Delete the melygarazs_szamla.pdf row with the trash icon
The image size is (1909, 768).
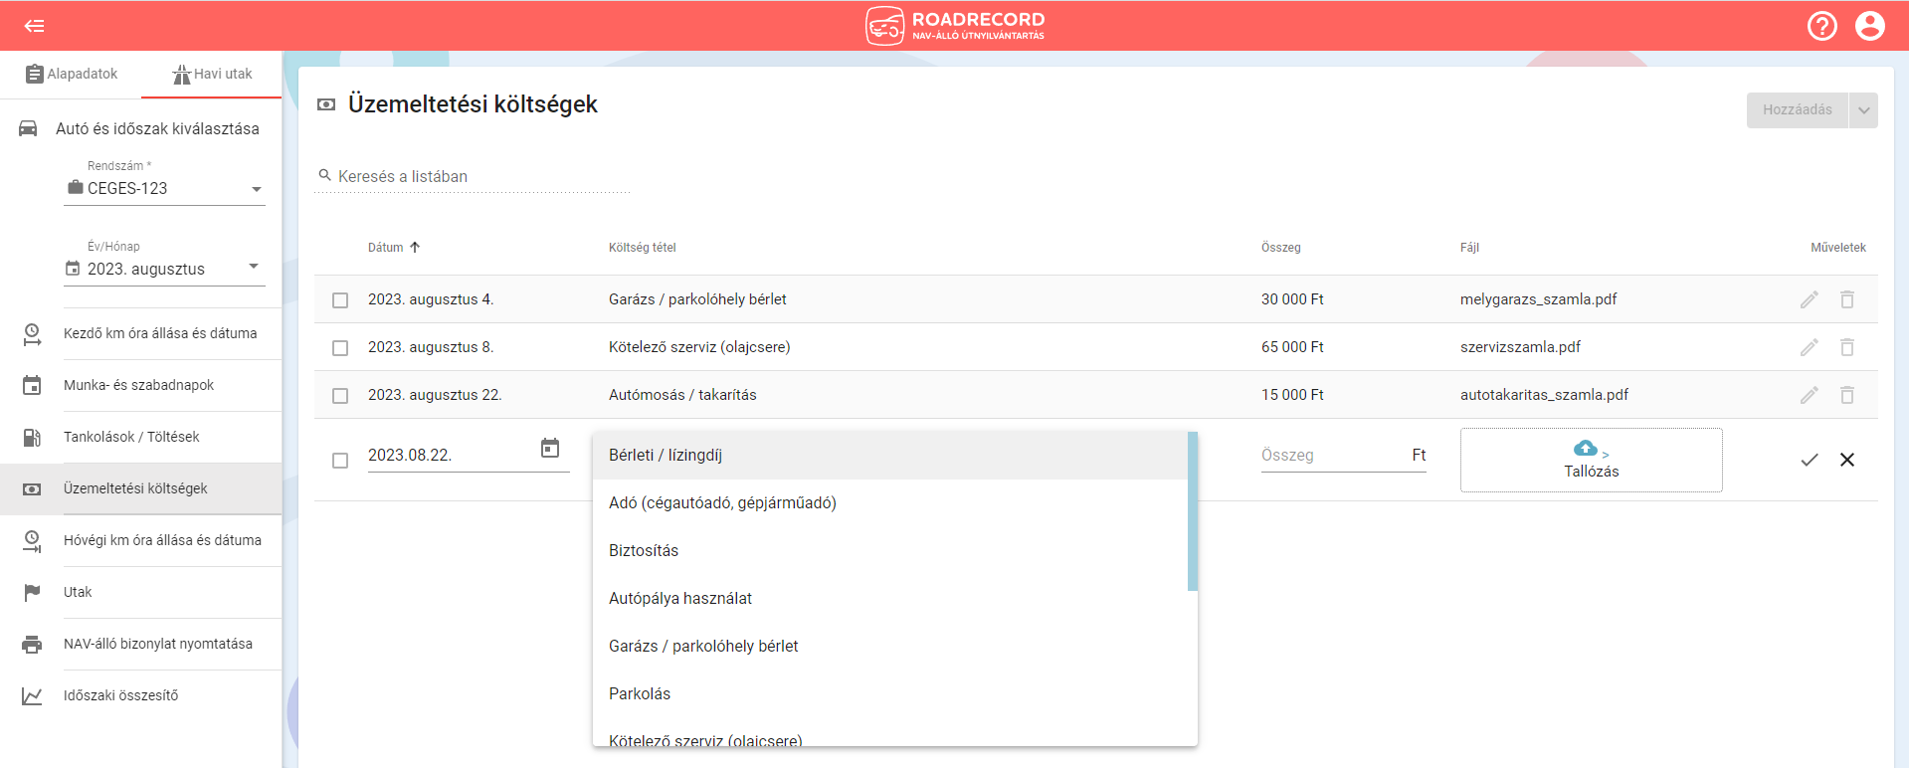pos(1846,299)
